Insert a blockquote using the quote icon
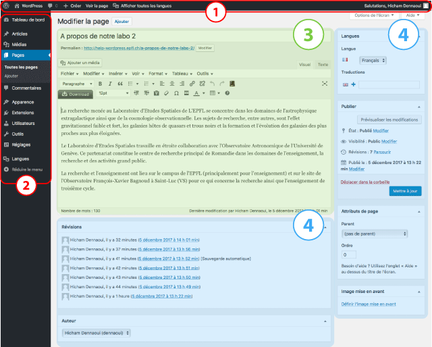The image size is (432, 347). (x=120, y=83)
